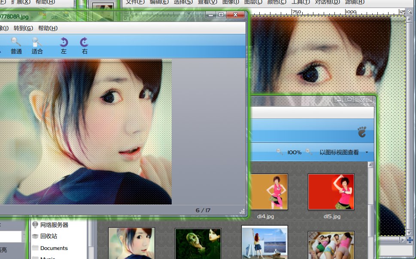Open 网络服务器 in the sidebar
Viewport: 416px width, 259px height.
tap(54, 225)
